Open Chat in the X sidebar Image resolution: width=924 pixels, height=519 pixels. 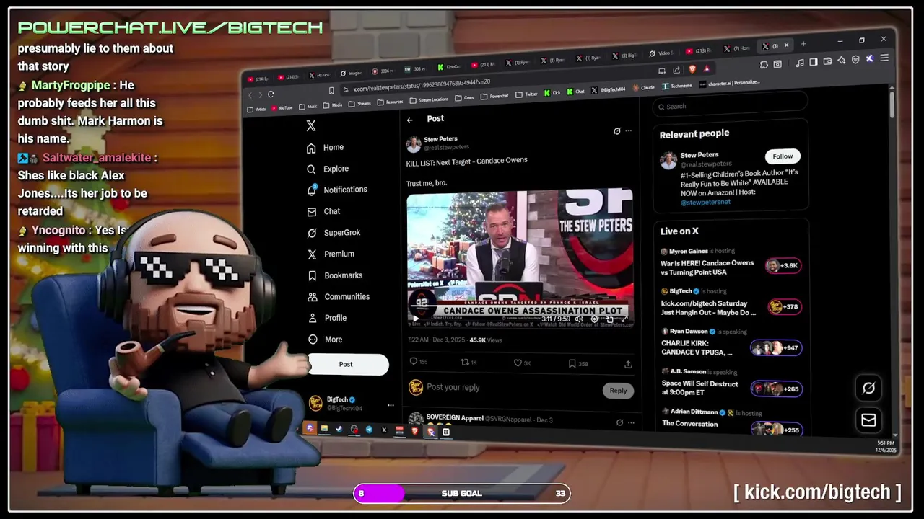[x=323, y=211]
